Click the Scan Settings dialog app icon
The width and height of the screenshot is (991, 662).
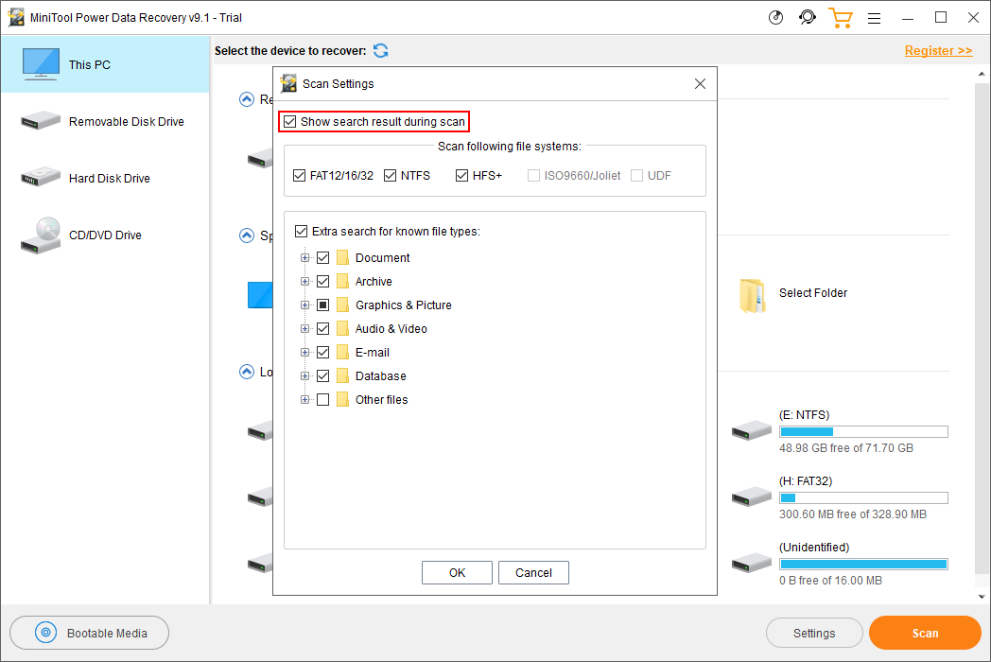coord(288,83)
